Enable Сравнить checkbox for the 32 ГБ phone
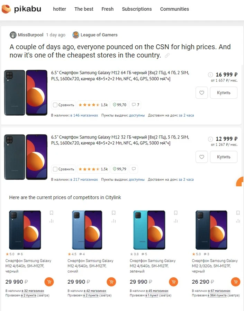 click(x=55, y=169)
